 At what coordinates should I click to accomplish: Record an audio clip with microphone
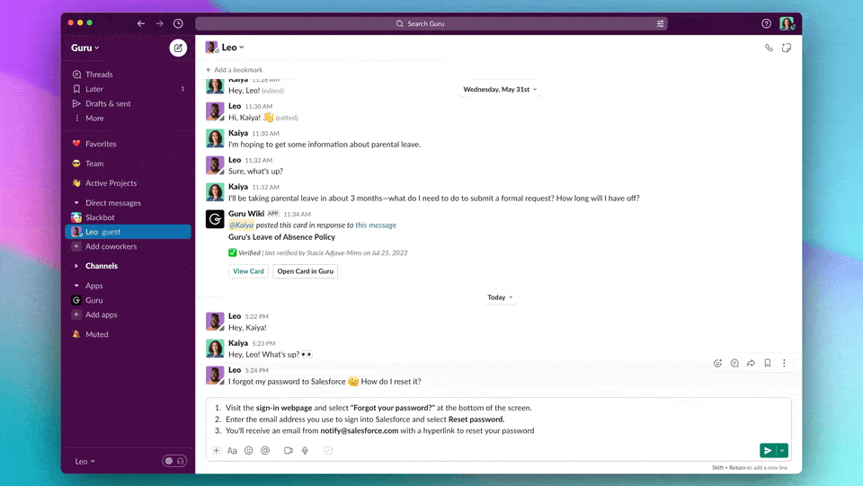[305, 450]
